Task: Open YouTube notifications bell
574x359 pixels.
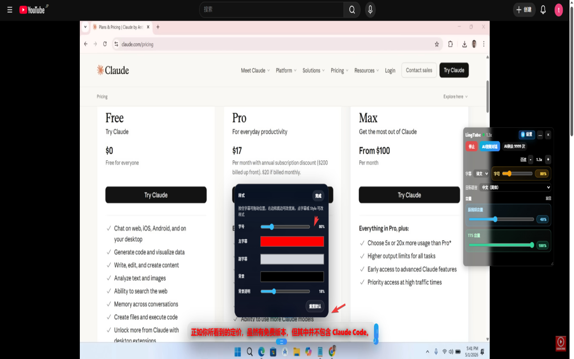Action: click(543, 9)
